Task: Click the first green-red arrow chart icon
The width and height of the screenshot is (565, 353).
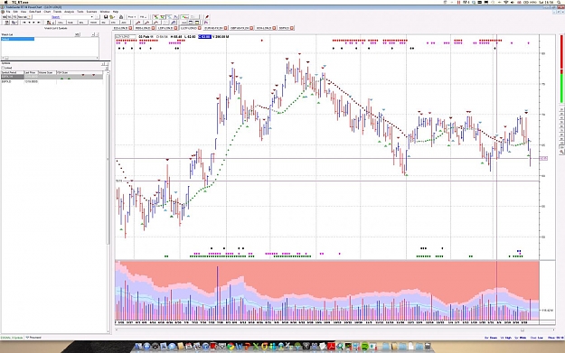Action: tap(155, 17)
